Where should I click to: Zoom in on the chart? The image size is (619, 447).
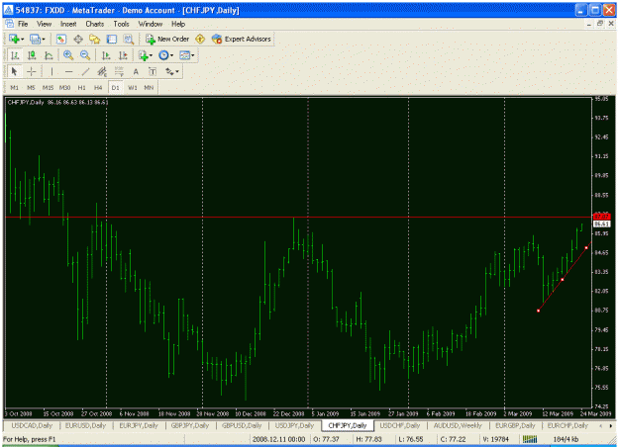[x=68, y=55]
